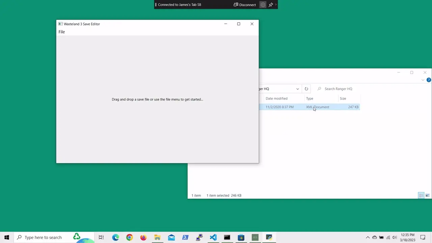Open File Explorer from the taskbar
This screenshot has width=432, height=243.
(x=157, y=237)
